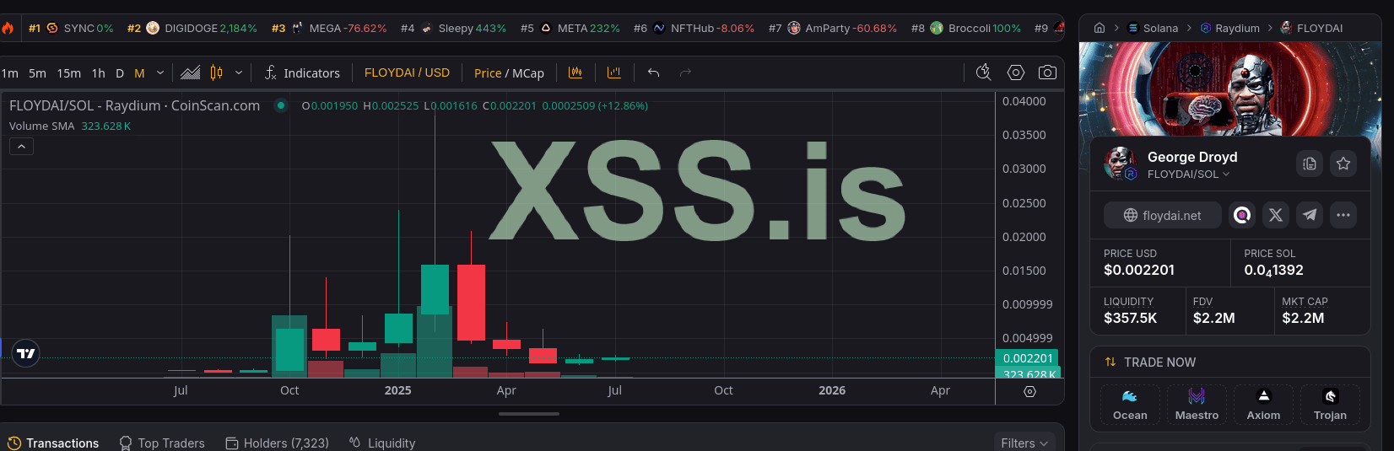The image size is (1394, 451).
Task: Open Solana breadcrumb link
Action: tap(1153, 28)
